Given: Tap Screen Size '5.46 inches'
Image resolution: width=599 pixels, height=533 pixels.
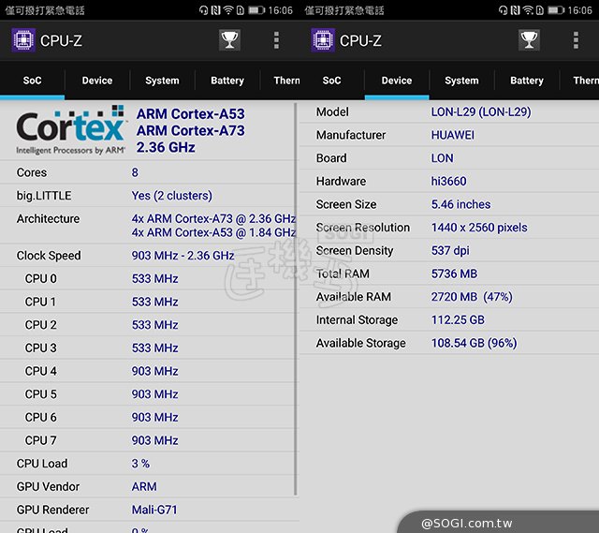Looking at the screenshot, I should (460, 204).
